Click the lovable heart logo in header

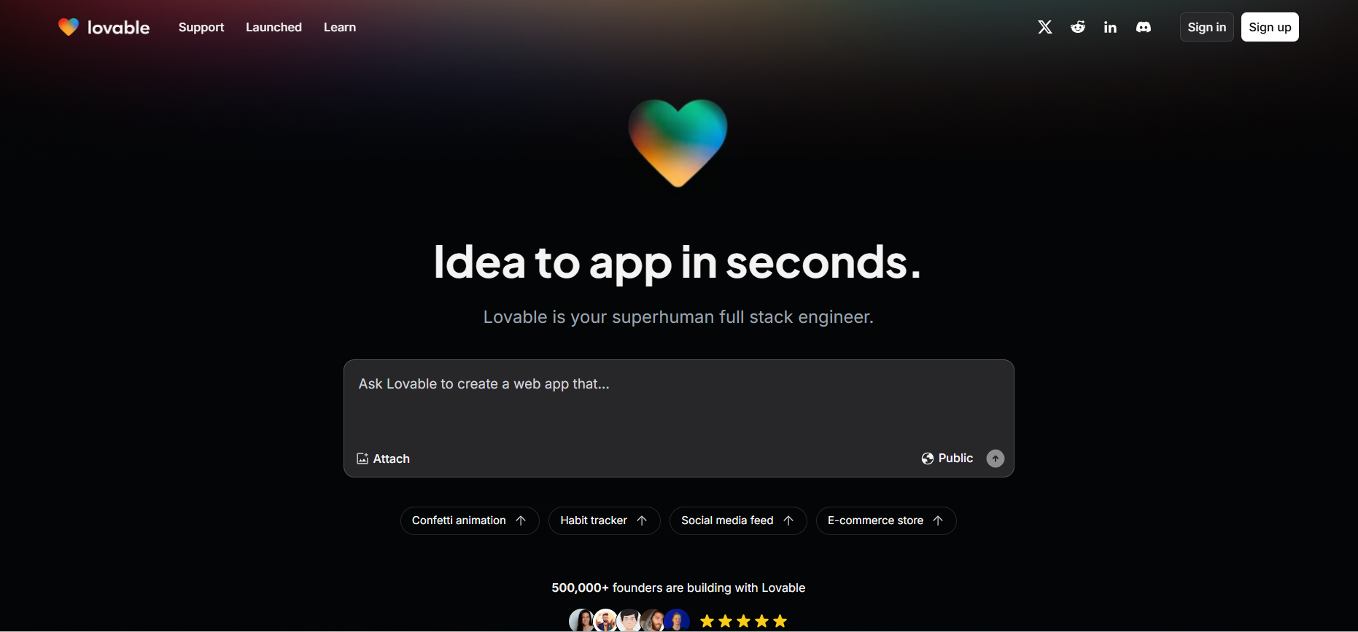point(69,27)
